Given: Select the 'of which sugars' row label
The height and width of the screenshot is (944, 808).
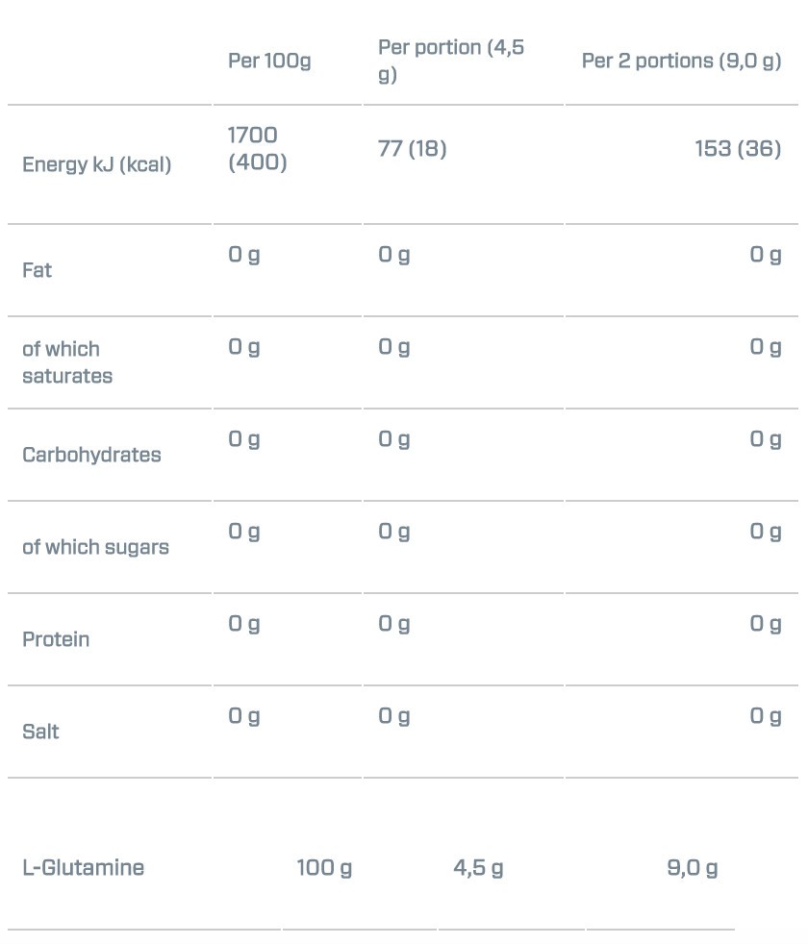Looking at the screenshot, I should pos(95,547).
